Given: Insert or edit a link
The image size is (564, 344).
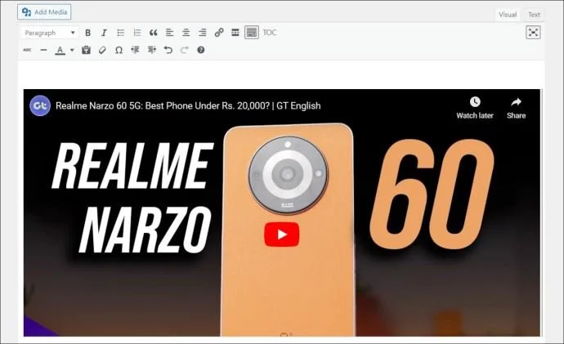Looking at the screenshot, I should pyautogui.click(x=219, y=33).
